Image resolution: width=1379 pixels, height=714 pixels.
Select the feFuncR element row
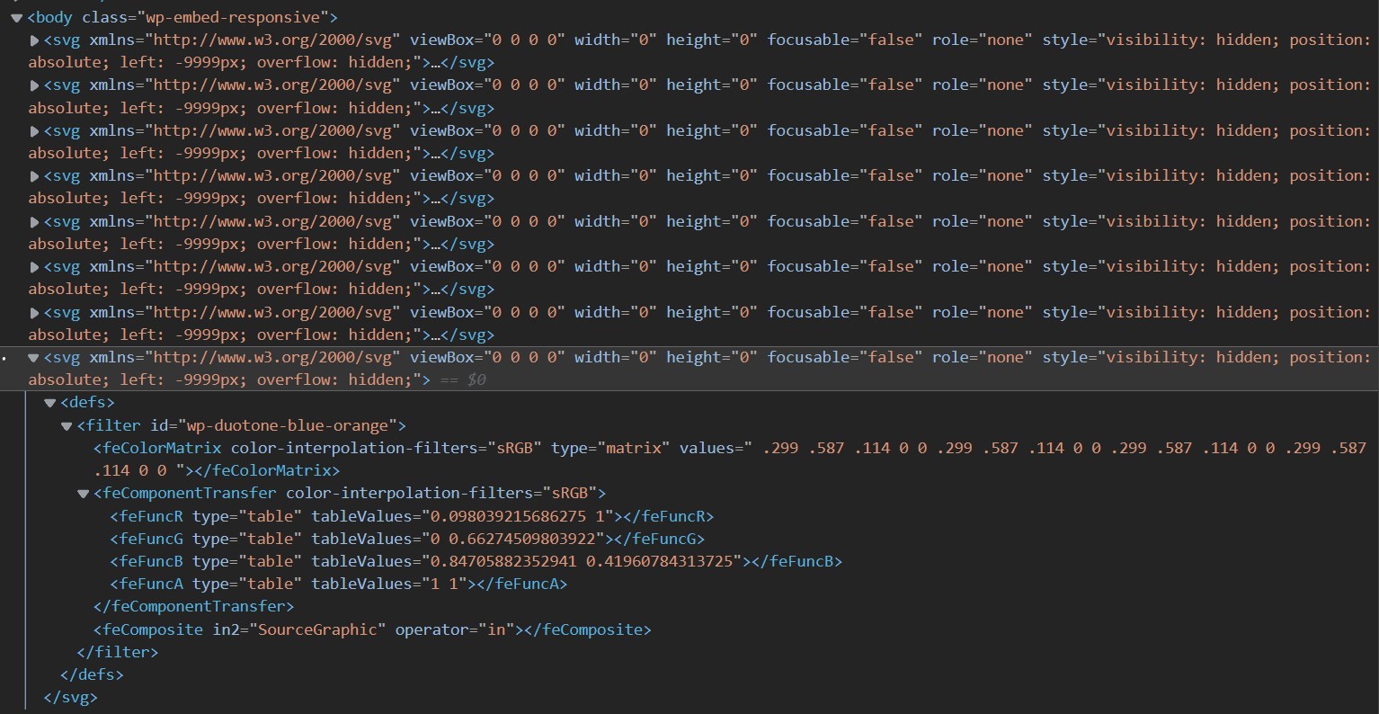click(x=412, y=516)
